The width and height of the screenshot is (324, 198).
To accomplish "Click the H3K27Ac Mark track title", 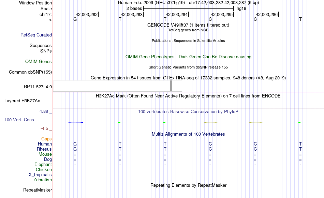I will coord(188,96).
